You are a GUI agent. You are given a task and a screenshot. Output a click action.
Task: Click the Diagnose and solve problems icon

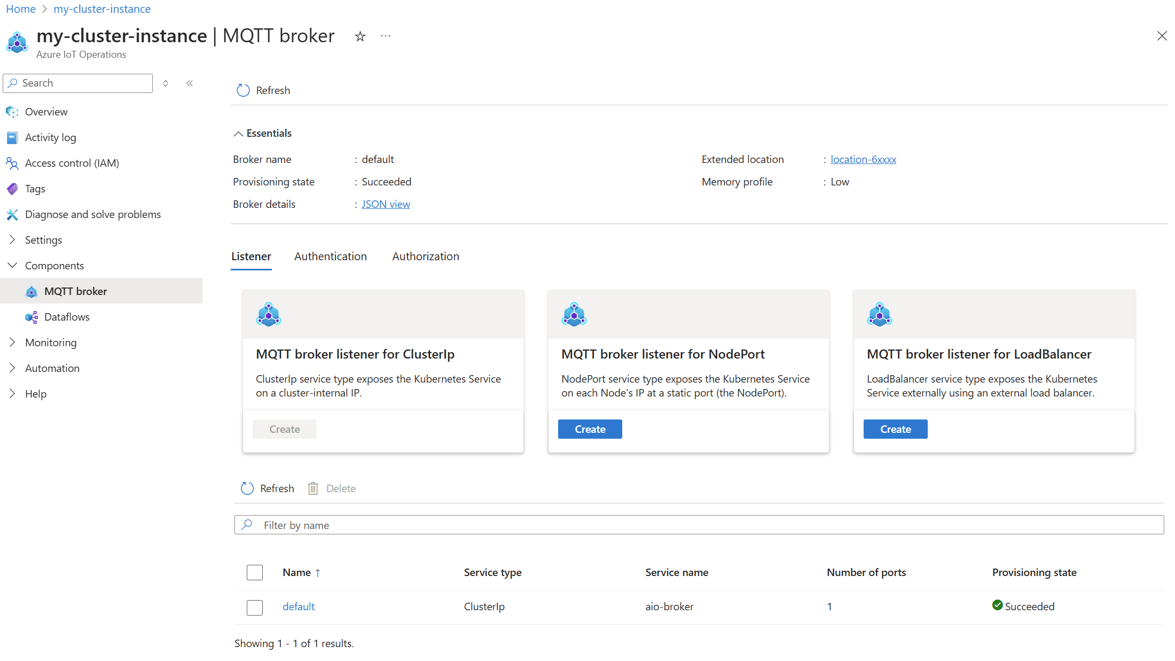pyautogui.click(x=13, y=214)
